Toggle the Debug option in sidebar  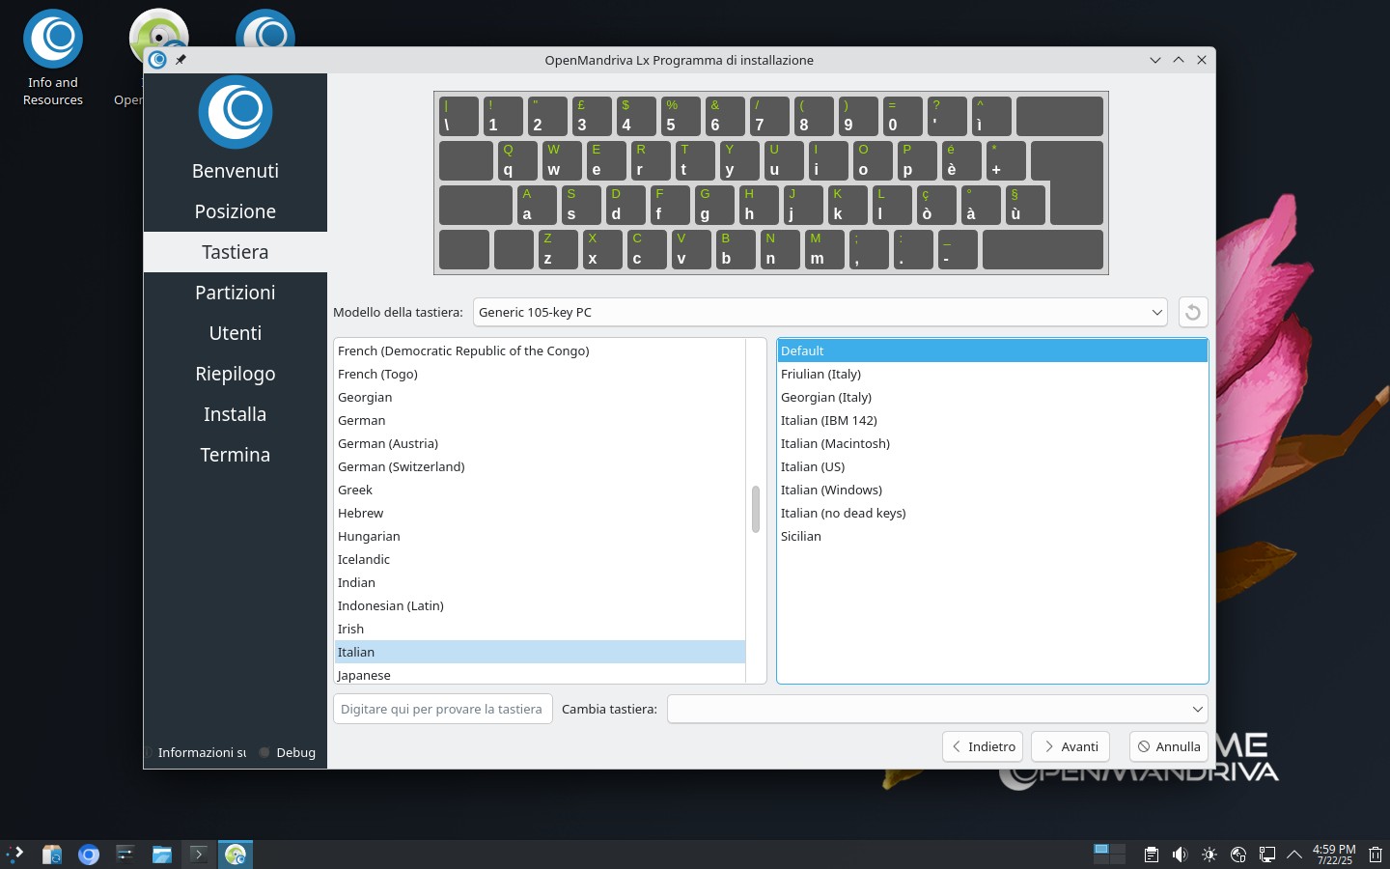[x=287, y=752]
